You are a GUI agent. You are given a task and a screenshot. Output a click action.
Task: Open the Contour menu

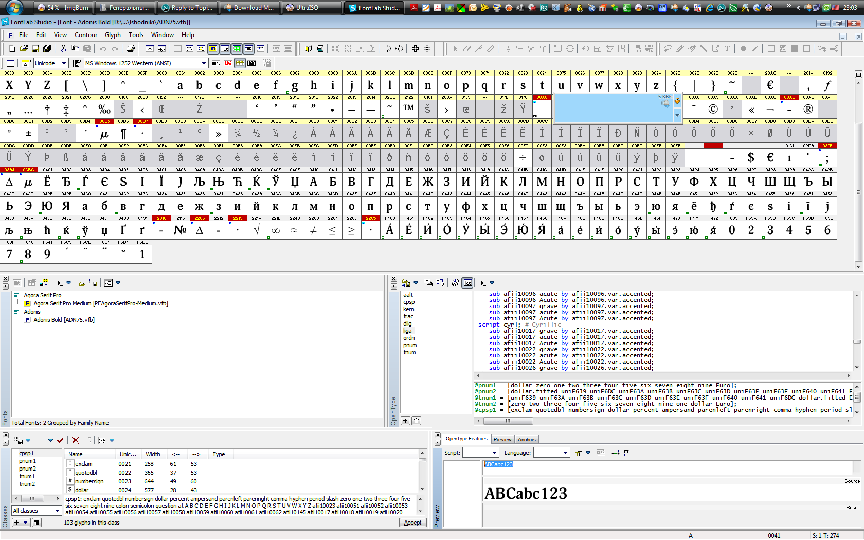(x=86, y=35)
